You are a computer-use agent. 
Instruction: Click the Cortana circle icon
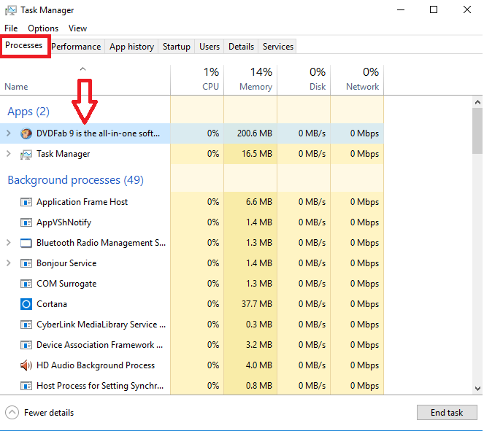pyautogui.click(x=26, y=304)
